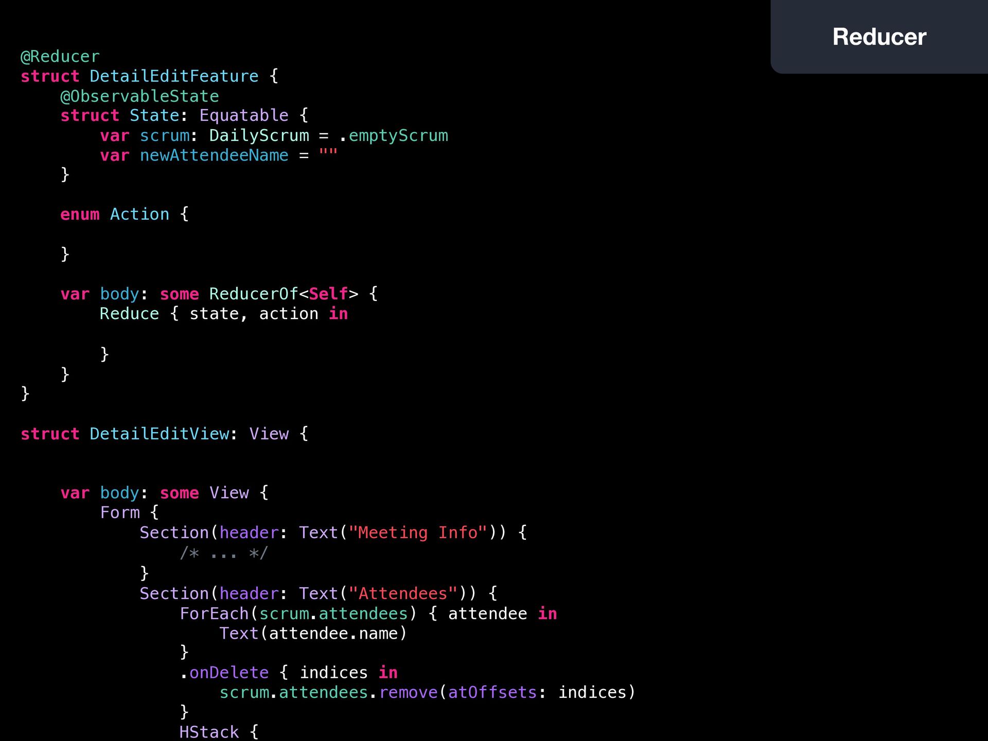Click the struct State: Equatable line
Image resolution: width=988 pixels, height=741 pixels.
pyautogui.click(x=184, y=116)
